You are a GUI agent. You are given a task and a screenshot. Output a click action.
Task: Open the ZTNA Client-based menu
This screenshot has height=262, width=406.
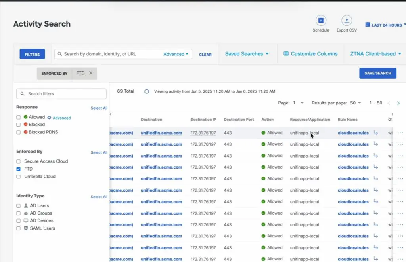click(374, 53)
